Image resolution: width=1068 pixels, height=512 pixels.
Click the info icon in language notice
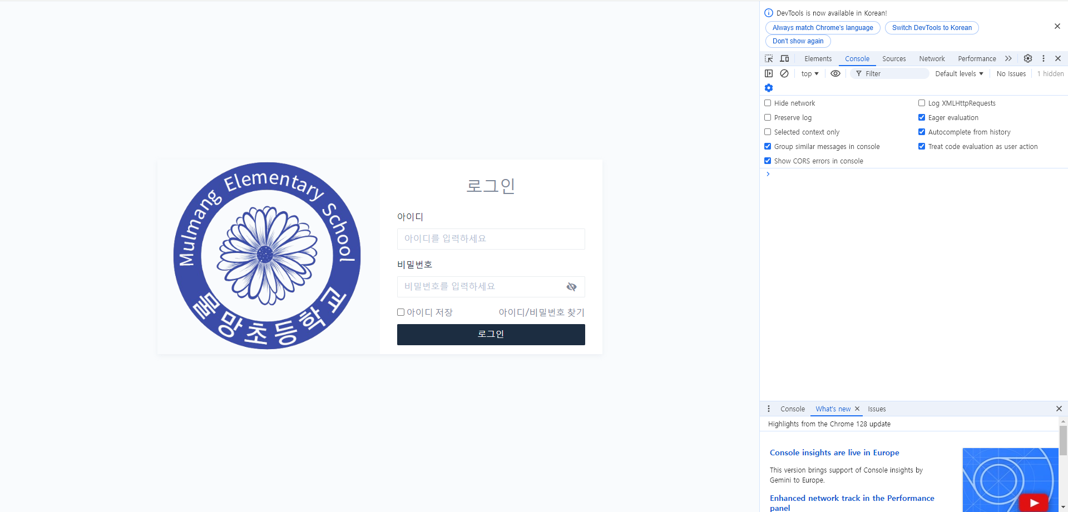pyautogui.click(x=769, y=13)
